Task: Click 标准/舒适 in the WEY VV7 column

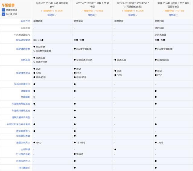Action: [x=80, y=77]
